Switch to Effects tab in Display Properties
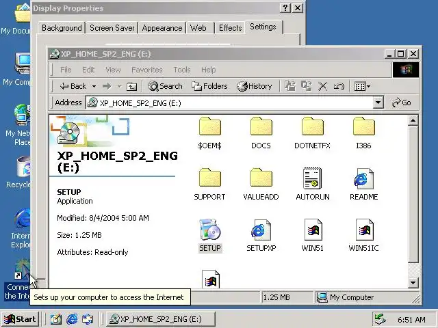 (x=230, y=28)
